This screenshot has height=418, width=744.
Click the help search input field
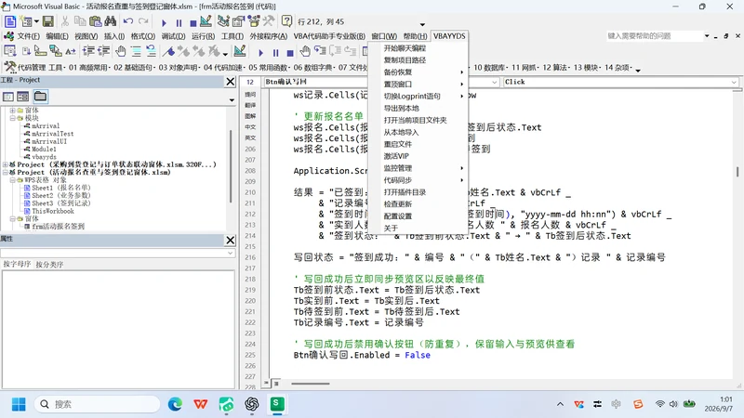pos(653,36)
